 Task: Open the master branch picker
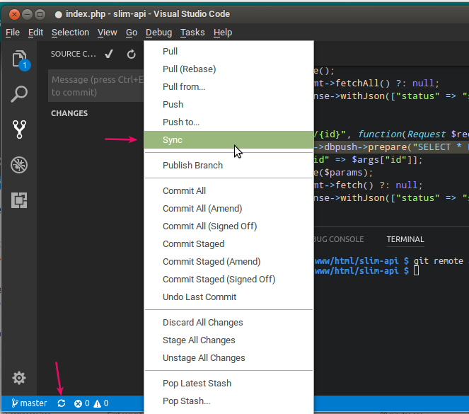pos(29,403)
